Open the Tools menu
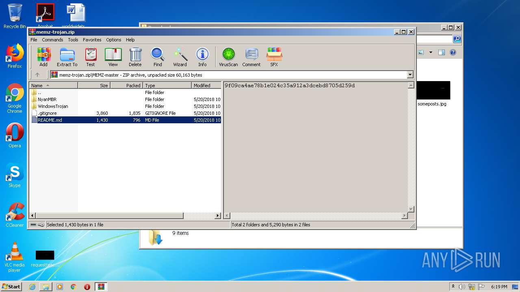520x292 pixels. pos(73,40)
